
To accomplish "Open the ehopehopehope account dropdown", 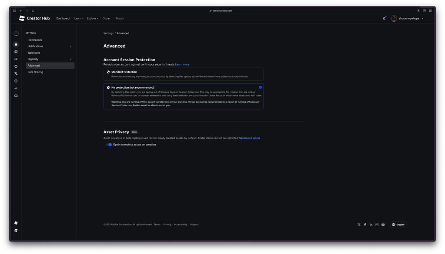I will 407,18.
